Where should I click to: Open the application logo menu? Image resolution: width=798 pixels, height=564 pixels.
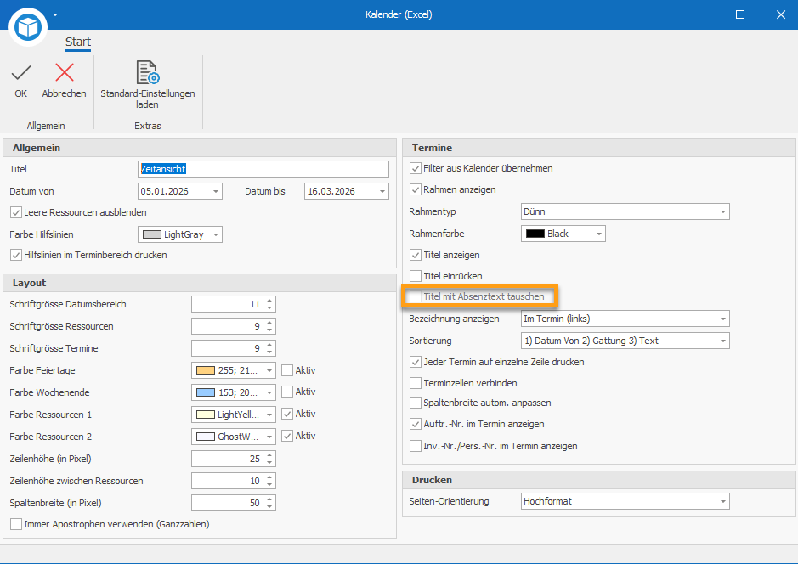click(28, 27)
